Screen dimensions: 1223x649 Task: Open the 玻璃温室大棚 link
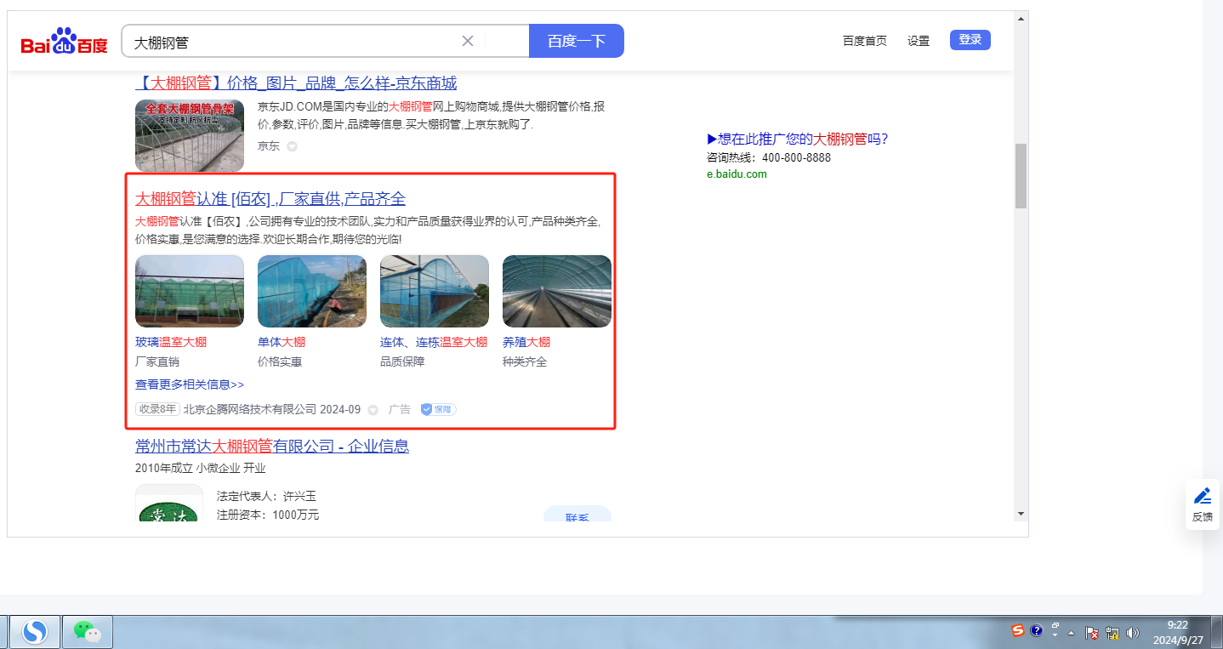click(171, 342)
